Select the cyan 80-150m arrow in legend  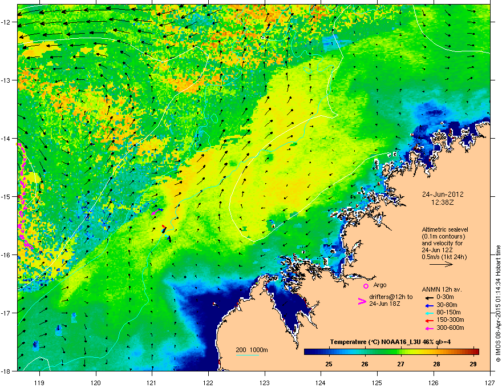[x=430, y=313]
